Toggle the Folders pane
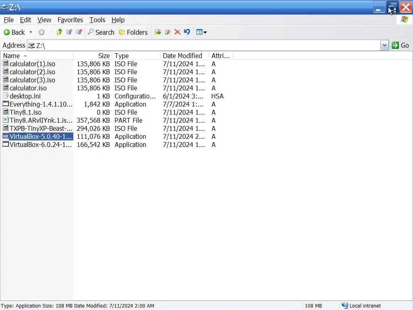Screen dimensions: 413x310 133,32
